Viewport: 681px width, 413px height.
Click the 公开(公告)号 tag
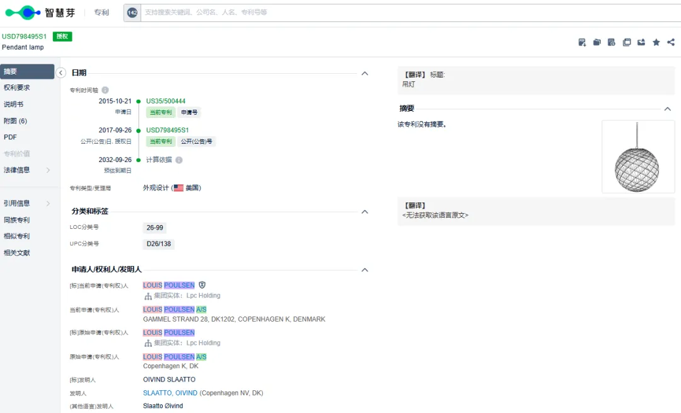point(196,142)
